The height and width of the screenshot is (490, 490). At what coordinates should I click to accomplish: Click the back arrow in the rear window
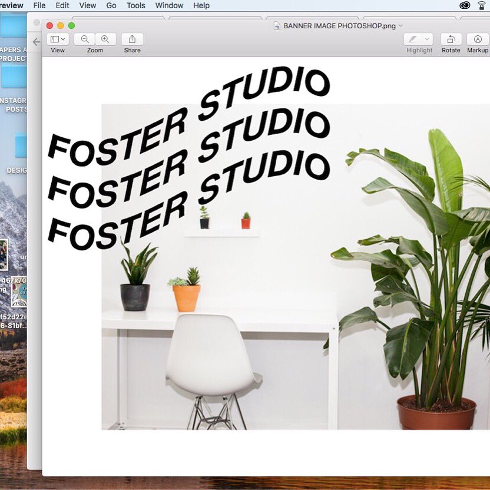pos(37,42)
